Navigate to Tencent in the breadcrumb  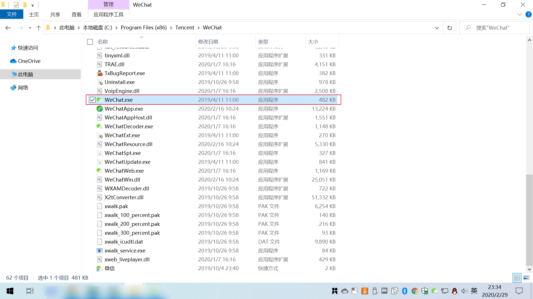click(x=185, y=28)
